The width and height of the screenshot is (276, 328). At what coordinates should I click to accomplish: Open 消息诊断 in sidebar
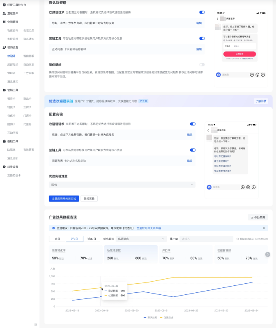(x=13, y=158)
